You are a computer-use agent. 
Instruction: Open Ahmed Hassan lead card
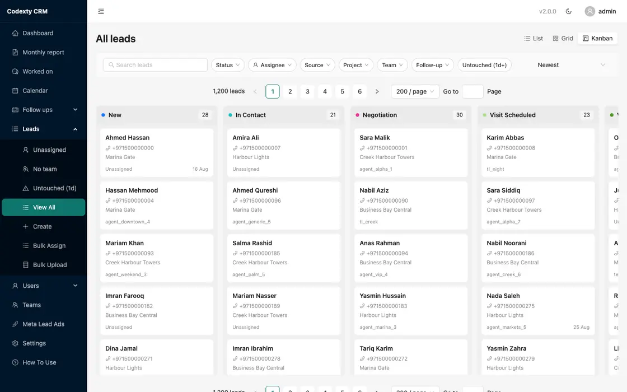[x=157, y=153]
